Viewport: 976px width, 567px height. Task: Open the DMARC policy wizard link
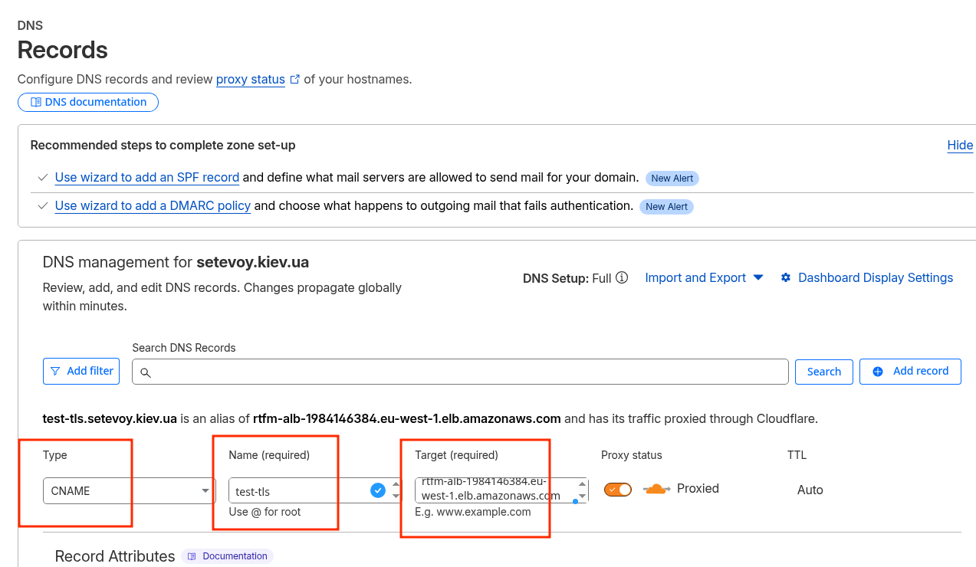[x=153, y=205]
